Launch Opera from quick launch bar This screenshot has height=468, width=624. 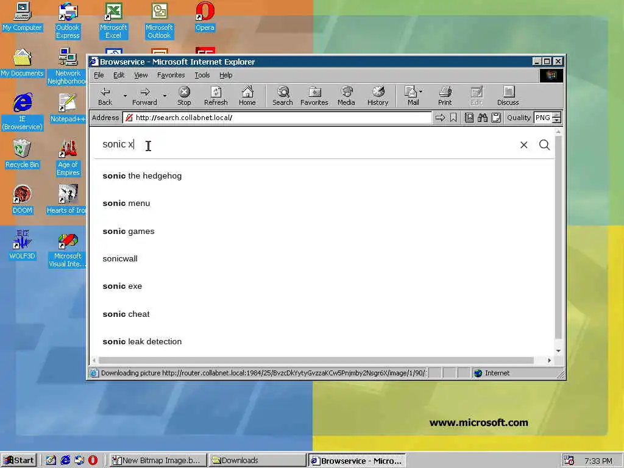point(93,460)
